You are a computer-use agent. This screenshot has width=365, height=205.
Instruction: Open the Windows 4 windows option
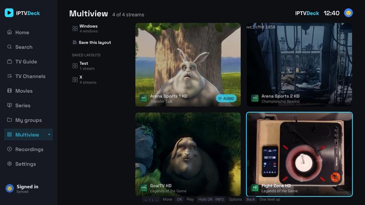point(98,29)
